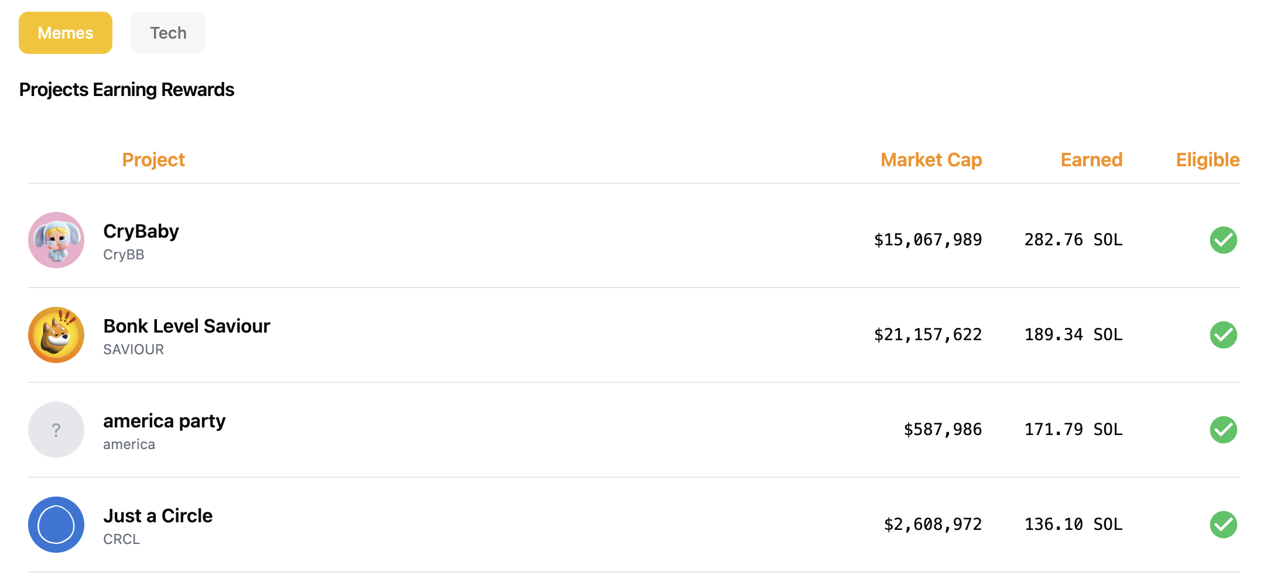Click the Eligible column header
Viewport: 1288px width, 575px height.
point(1208,160)
